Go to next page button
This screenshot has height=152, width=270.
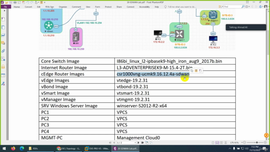(138, 143)
